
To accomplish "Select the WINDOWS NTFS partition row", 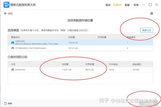I will (x=80, y=70).
